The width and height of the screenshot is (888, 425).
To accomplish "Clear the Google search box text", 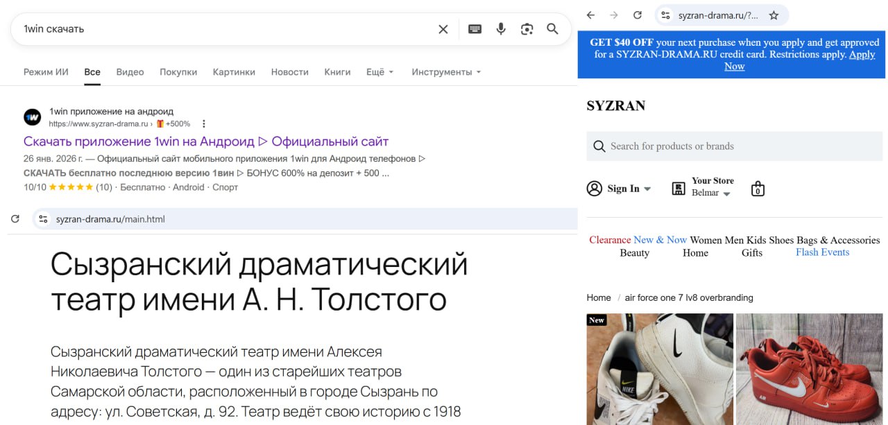I will [x=443, y=29].
